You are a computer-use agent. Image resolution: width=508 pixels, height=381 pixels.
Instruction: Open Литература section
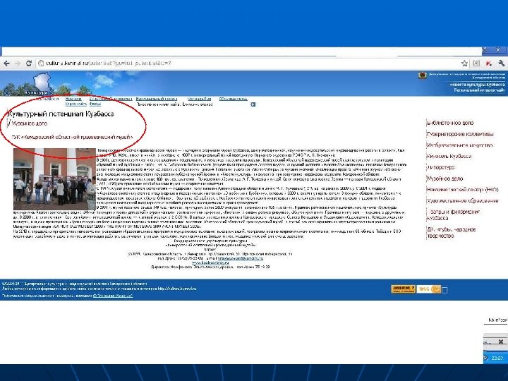pos(440,167)
